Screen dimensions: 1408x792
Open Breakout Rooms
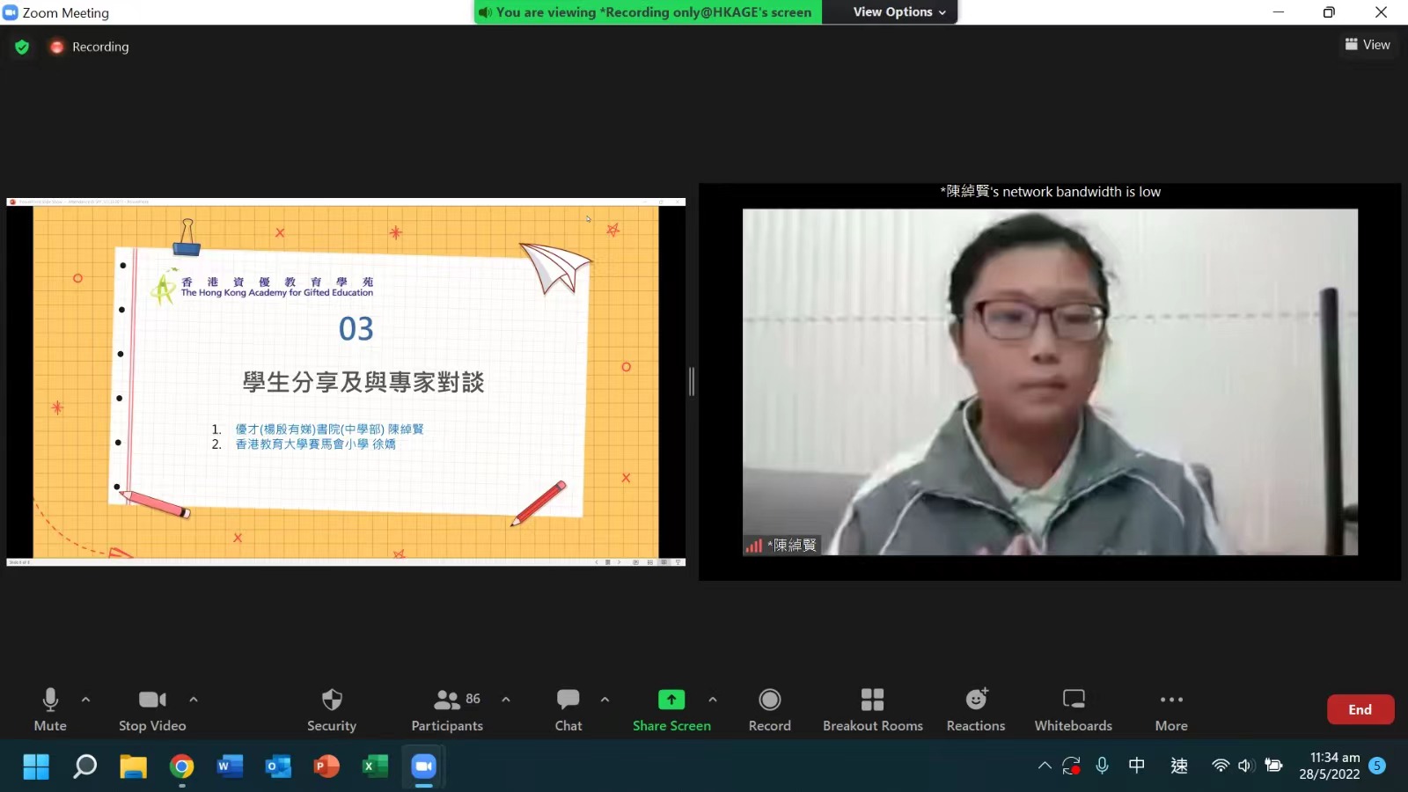pyautogui.click(x=872, y=709)
